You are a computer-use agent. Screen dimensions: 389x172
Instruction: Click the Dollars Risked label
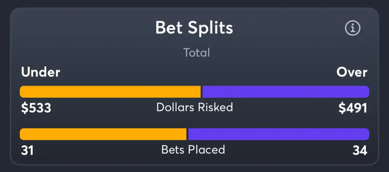point(195,108)
